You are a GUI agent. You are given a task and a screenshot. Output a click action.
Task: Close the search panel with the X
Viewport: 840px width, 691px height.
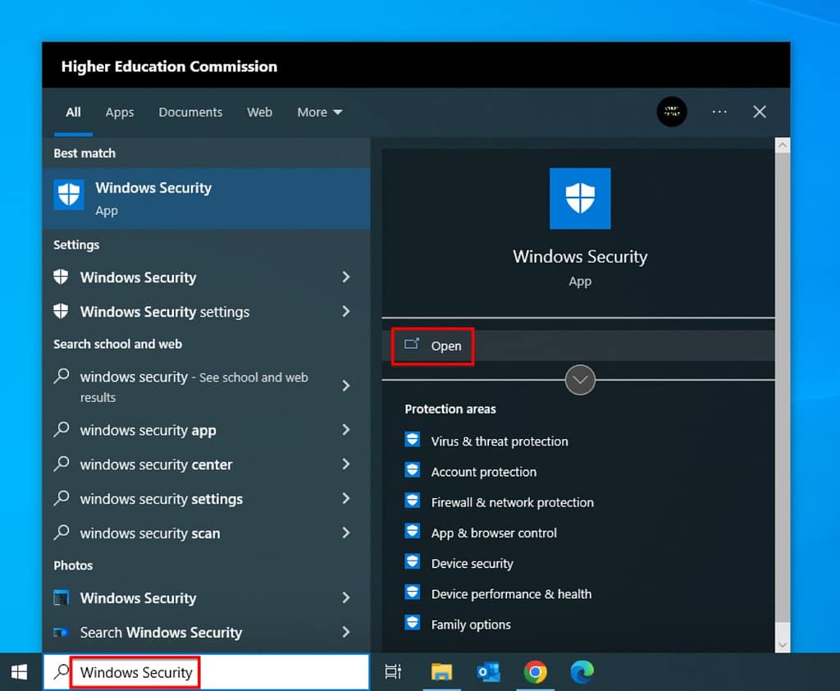click(x=760, y=112)
